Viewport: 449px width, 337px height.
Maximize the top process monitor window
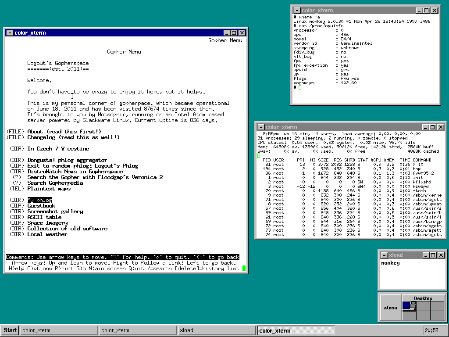click(x=433, y=127)
